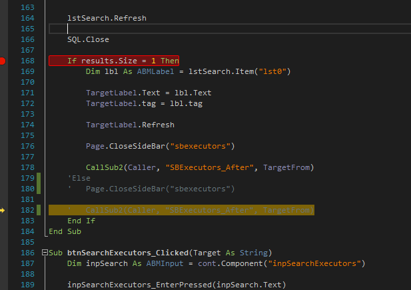This screenshot has width=411, height=290.
Task: Click the End If statement
Action: 81,221
